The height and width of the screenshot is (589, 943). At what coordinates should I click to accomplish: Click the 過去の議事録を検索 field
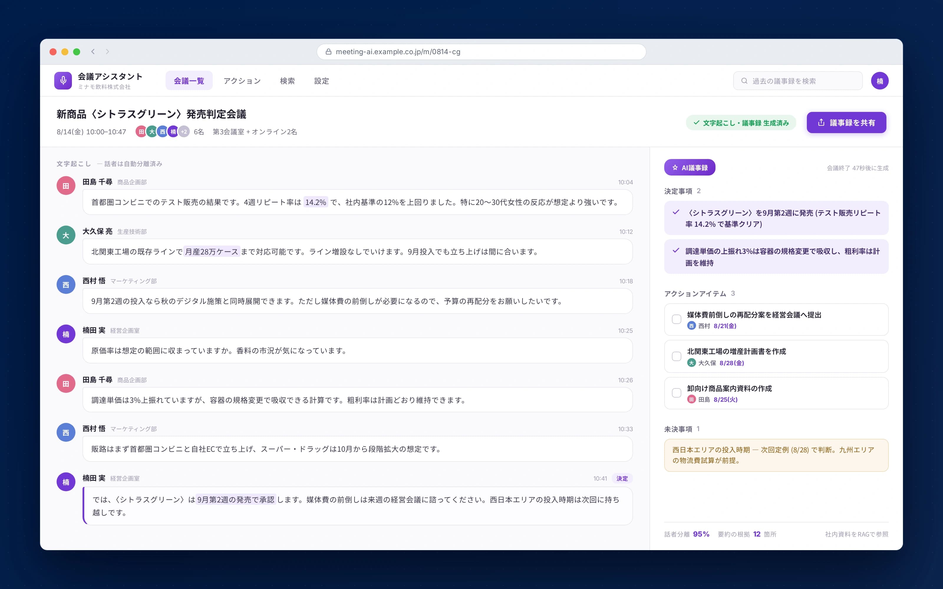(x=798, y=81)
